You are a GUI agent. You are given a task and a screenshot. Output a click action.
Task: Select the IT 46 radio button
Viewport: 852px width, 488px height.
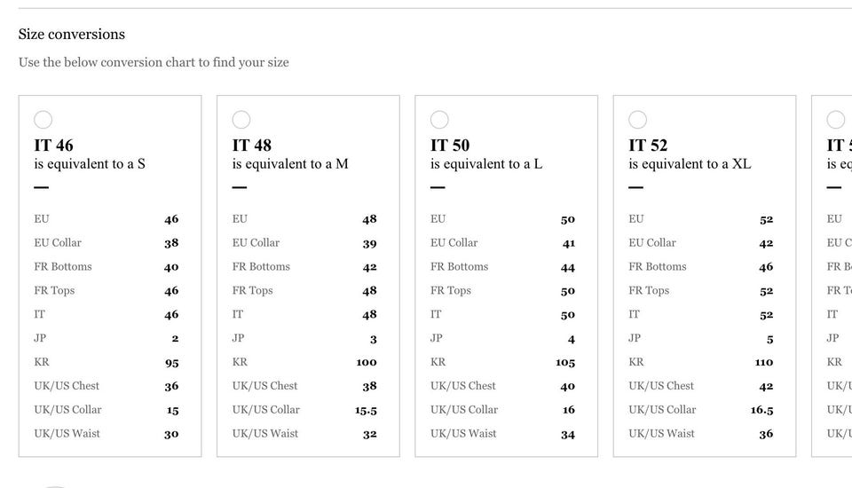click(x=43, y=120)
